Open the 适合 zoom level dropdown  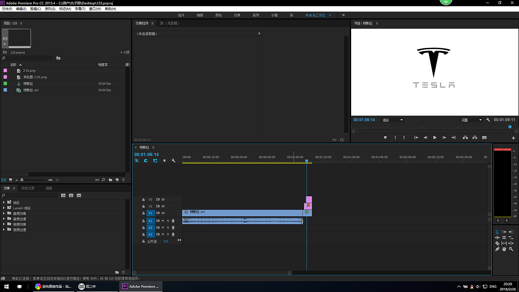pos(392,120)
